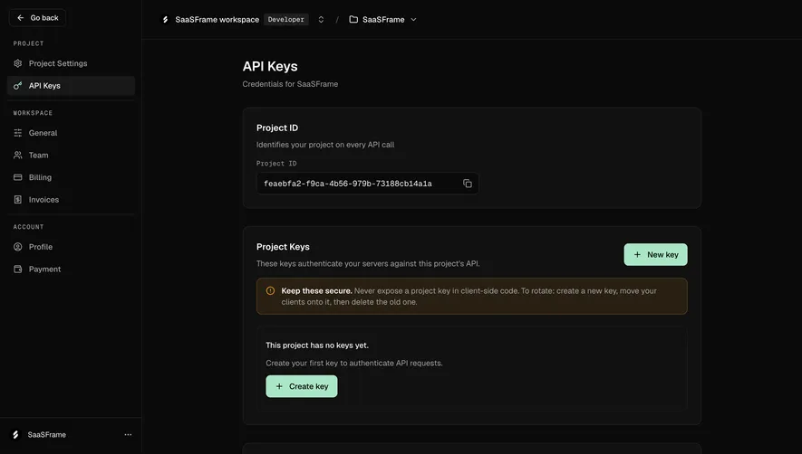The height and width of the screenshot is (454, 802).
Task: Click 'Identifies your project on every API call'
Action: (325, 145)
